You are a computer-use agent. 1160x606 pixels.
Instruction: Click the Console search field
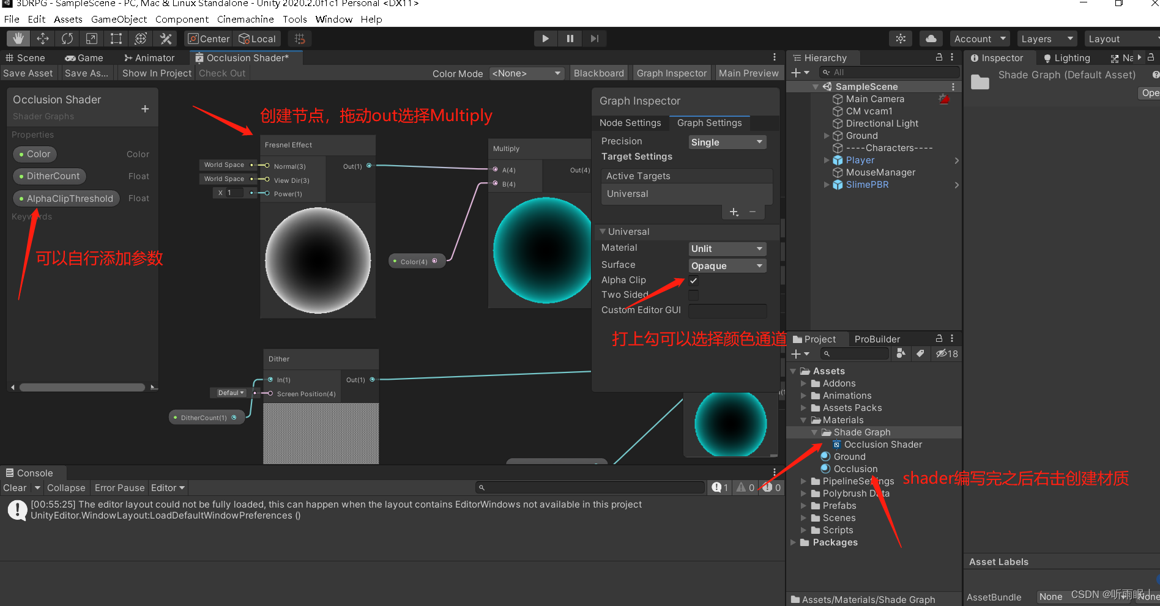590,487
